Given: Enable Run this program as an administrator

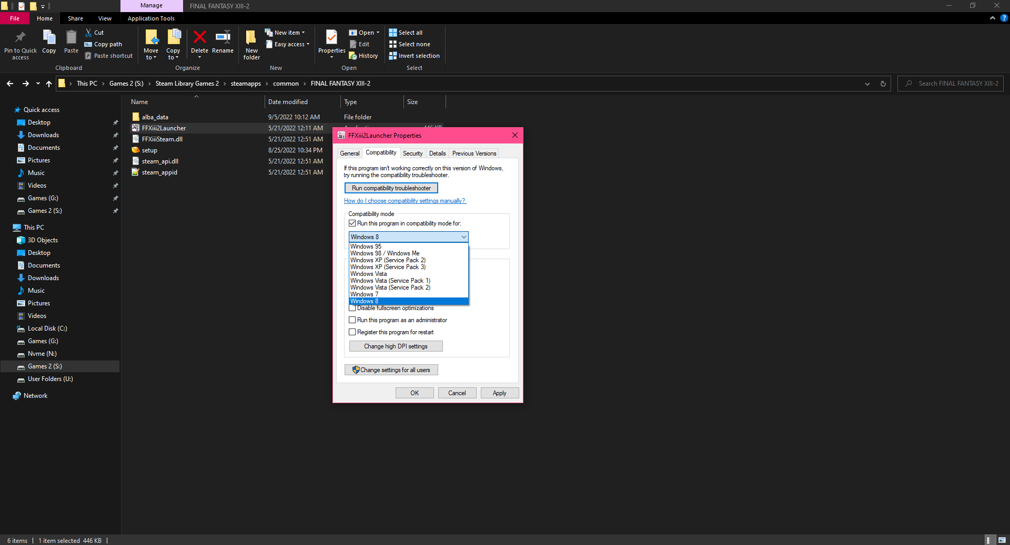Looking at the screenshot, I should point(352,320).
